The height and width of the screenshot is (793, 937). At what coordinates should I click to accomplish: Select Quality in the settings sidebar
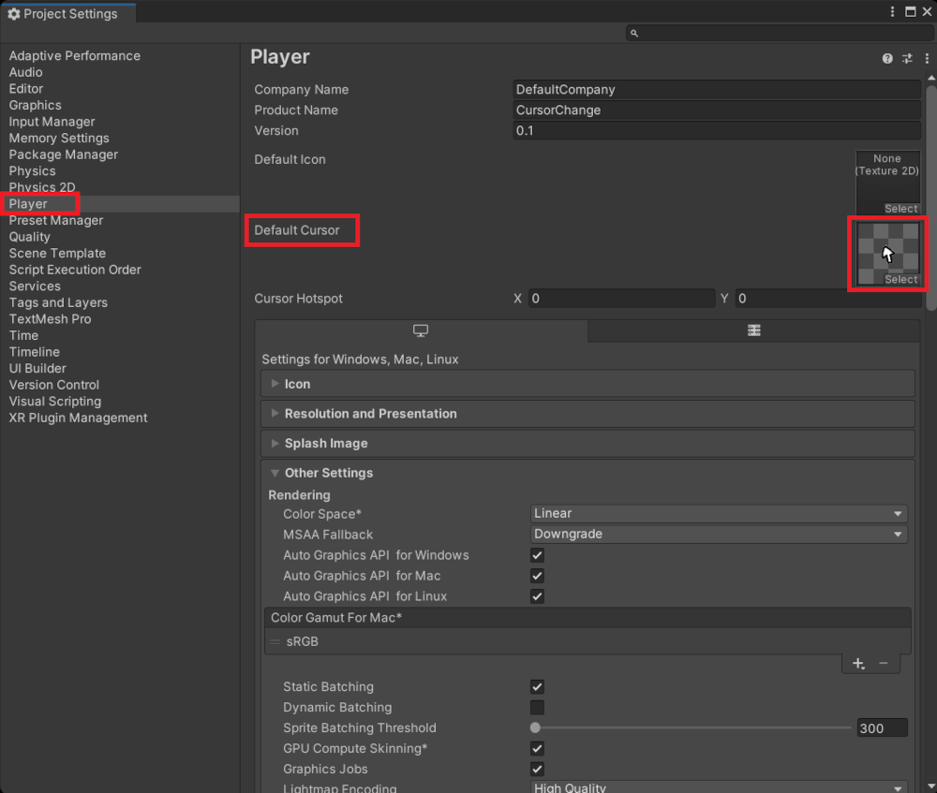(30, 237)
